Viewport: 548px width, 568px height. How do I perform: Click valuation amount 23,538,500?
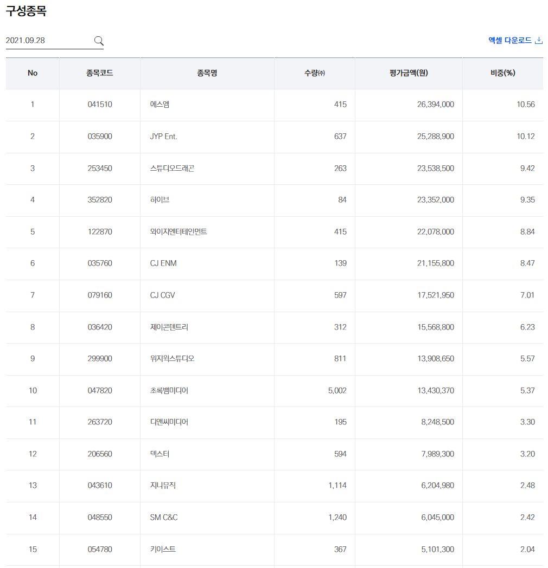pyautogui.click(x=436, y=169)
